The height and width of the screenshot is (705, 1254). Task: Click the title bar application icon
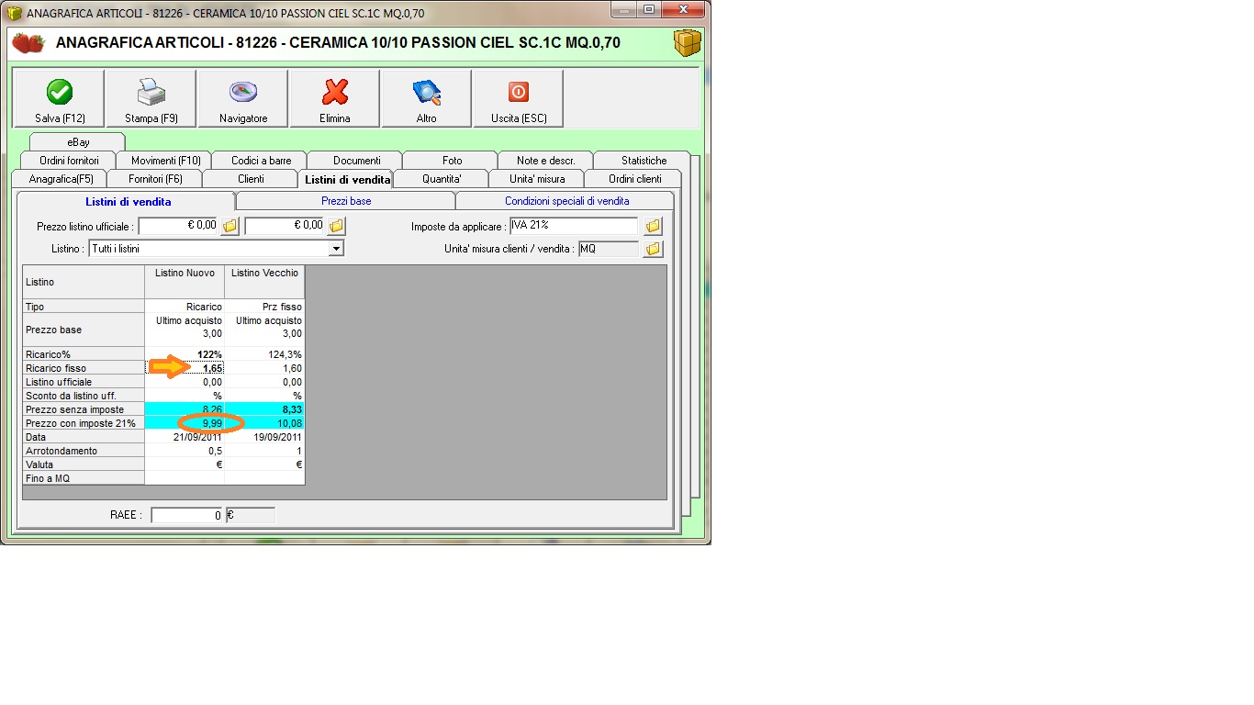click(15, 13)
